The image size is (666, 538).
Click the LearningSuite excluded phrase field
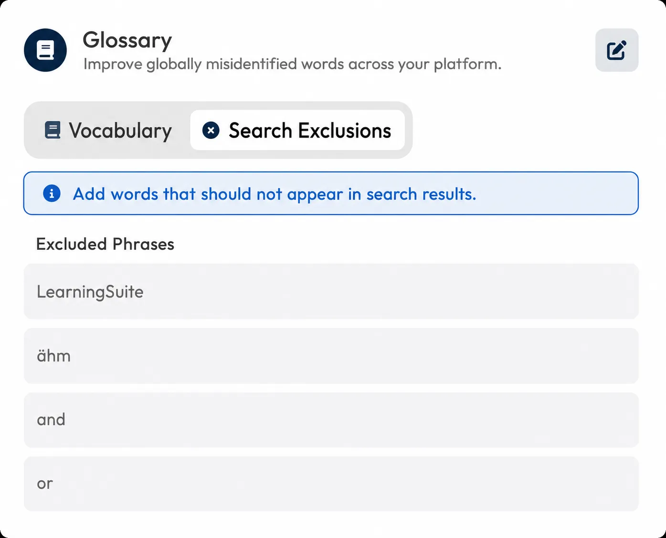(x=331, y=291)
